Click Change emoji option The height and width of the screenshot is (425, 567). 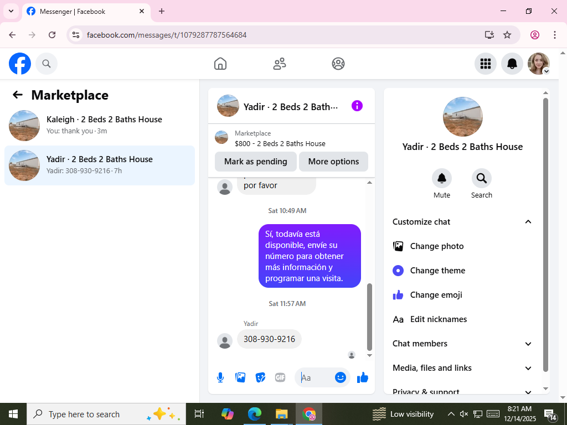(462, 295)
